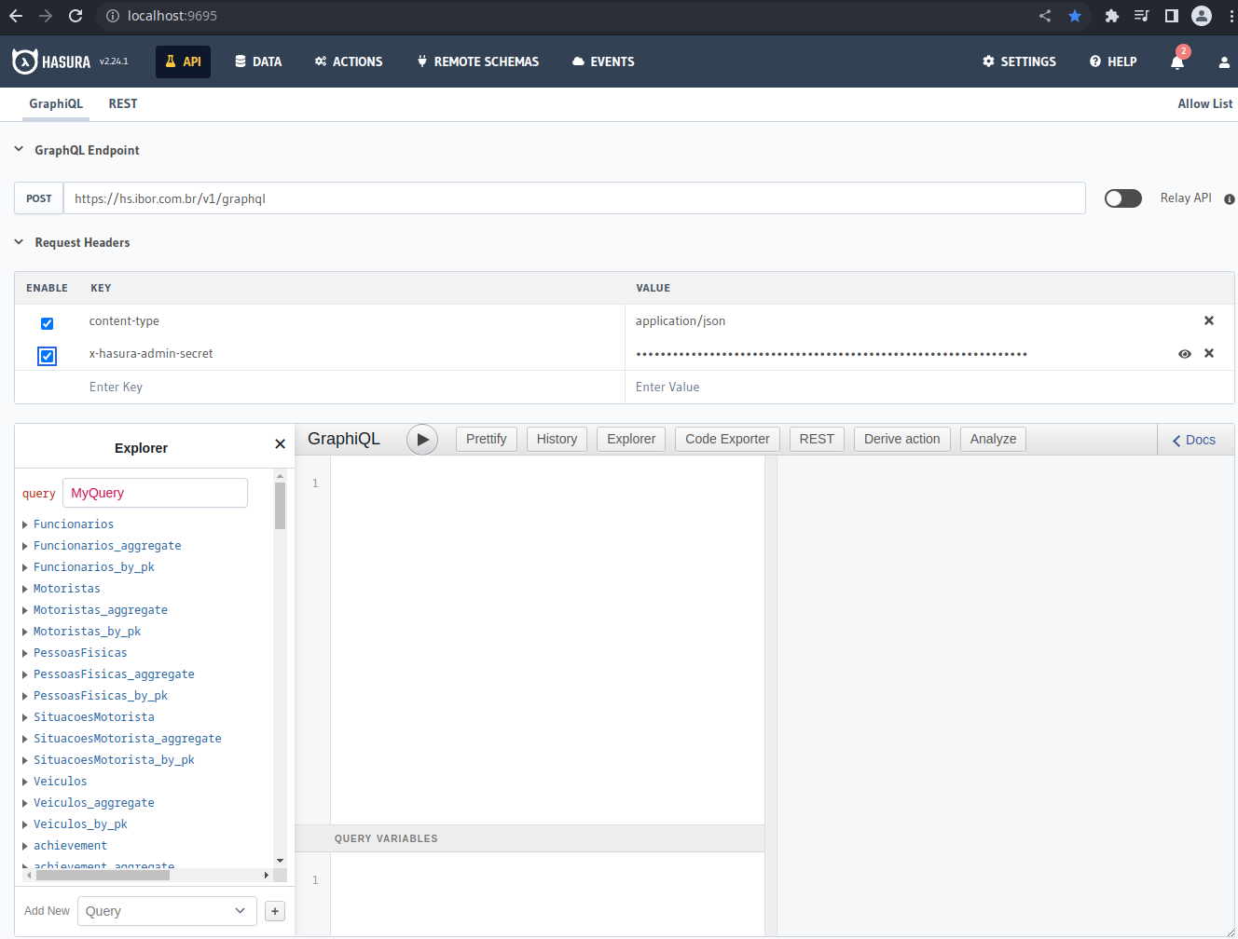Open browser extensions puzzle icon
This screenshot has height=939, width=1238.
pos(1111,16)
